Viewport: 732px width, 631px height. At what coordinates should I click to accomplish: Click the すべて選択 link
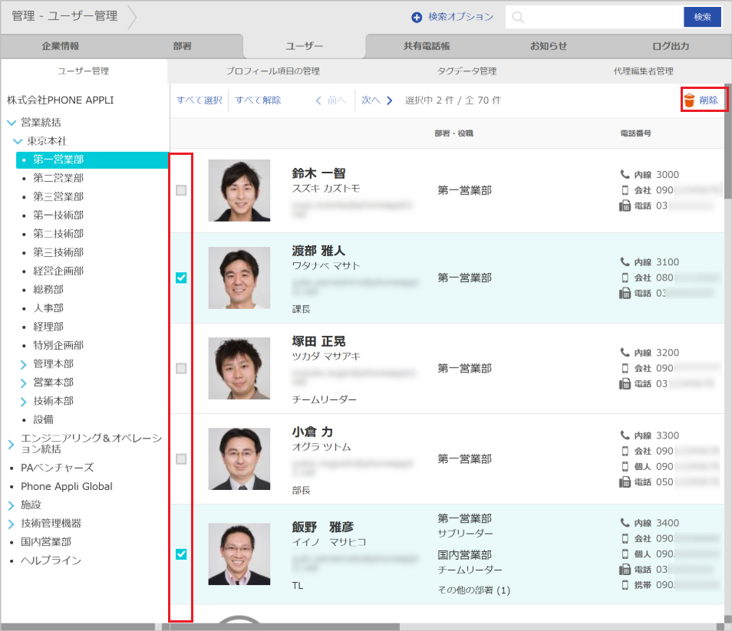[x=199, y=100]
